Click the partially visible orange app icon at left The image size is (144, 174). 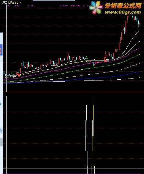click(x=1, y=52)
